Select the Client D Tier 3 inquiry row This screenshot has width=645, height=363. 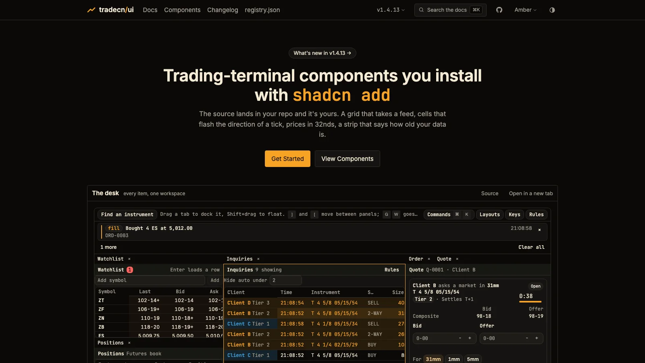[x=314, y=302]
